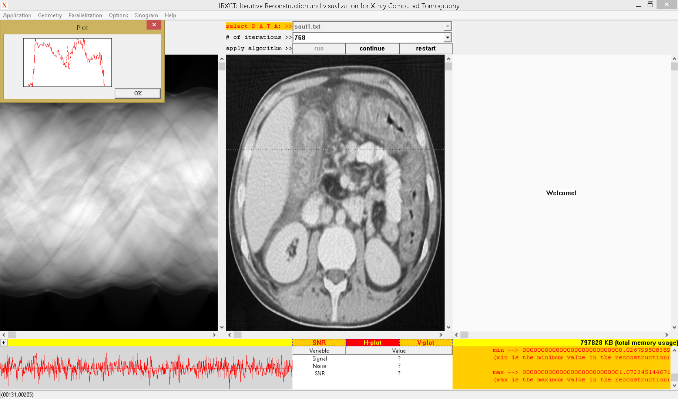This screenshot has height=399, width=678.
Task: Click the reconstruction panel up arrow
Action: tap(449, 59)
